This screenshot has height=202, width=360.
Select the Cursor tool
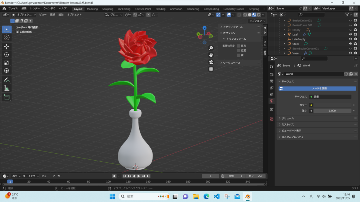6,38
